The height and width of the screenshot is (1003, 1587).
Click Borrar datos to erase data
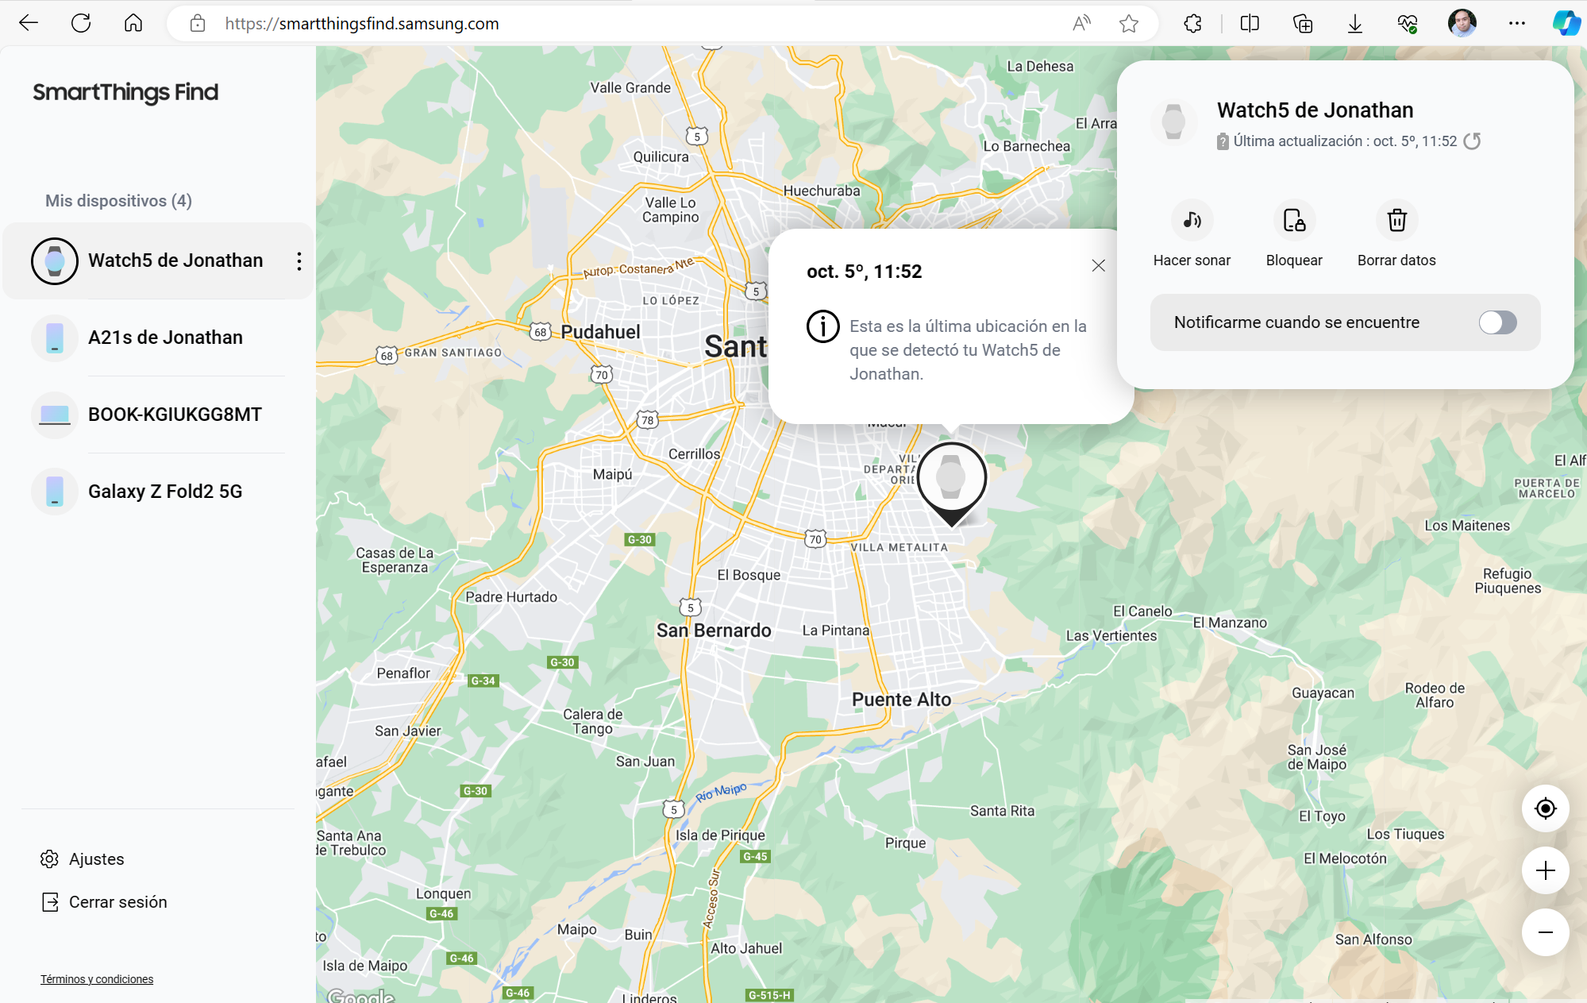tap(1396, 234)
